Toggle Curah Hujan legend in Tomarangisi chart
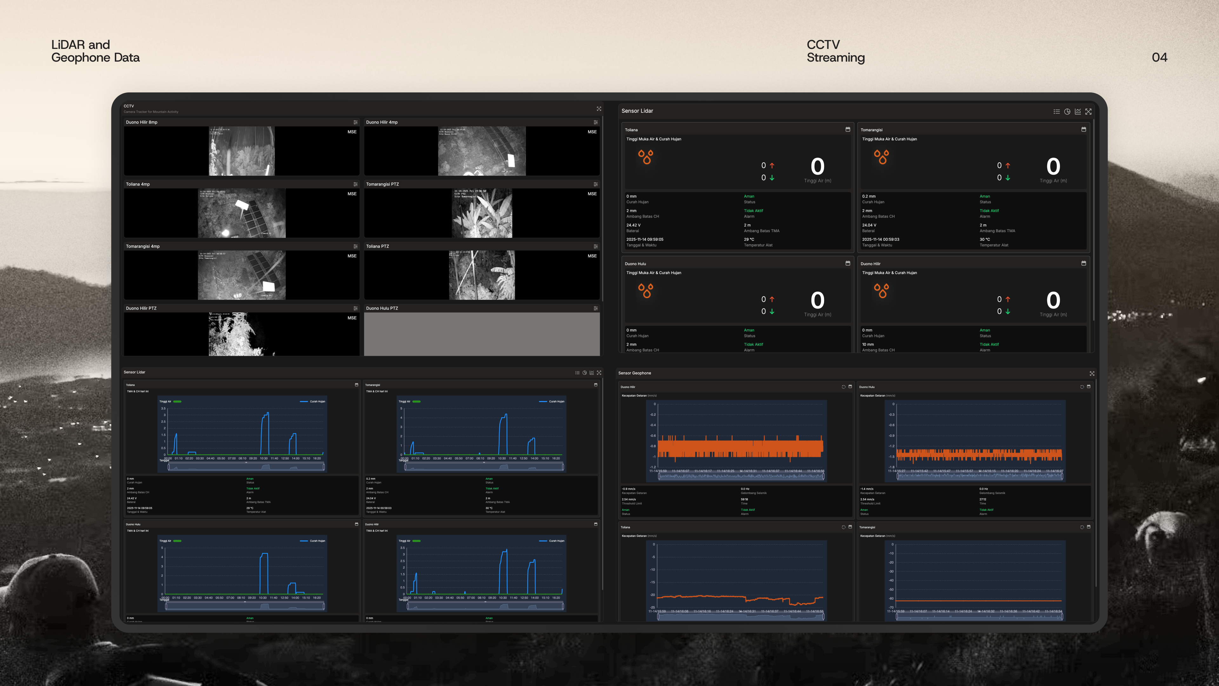1219x686 pixels. tap(551, 401)
